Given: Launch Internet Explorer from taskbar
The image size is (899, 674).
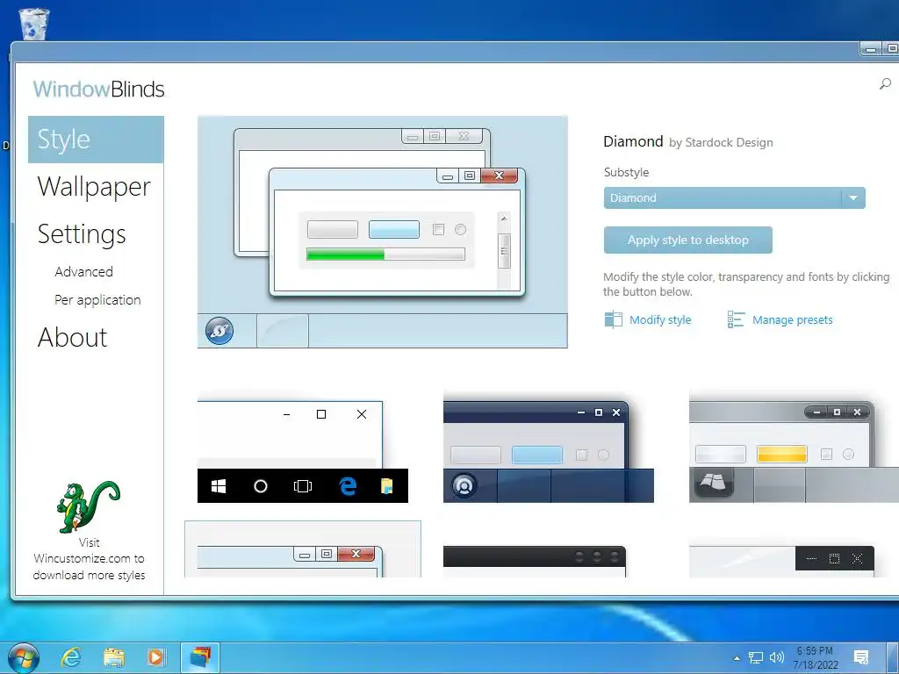Looking at the screenshot, I should tap(71, 657).
